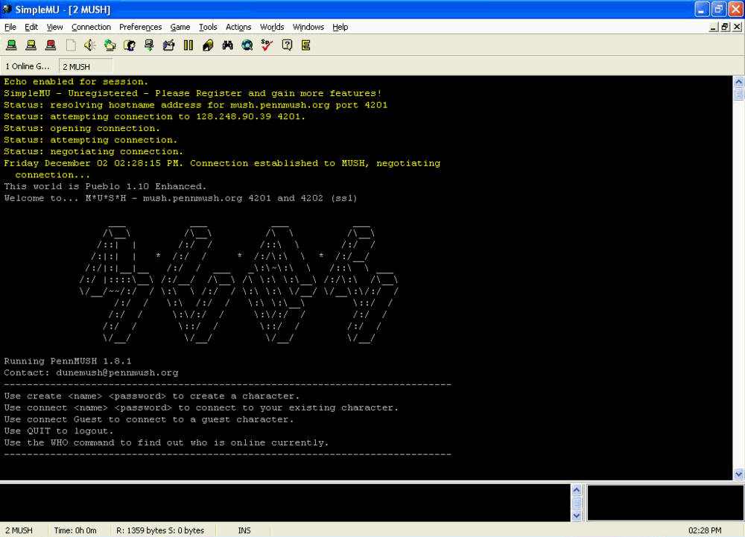Click the black command input field
This screenshot has height=537, width=745.
tap(285, 502)
